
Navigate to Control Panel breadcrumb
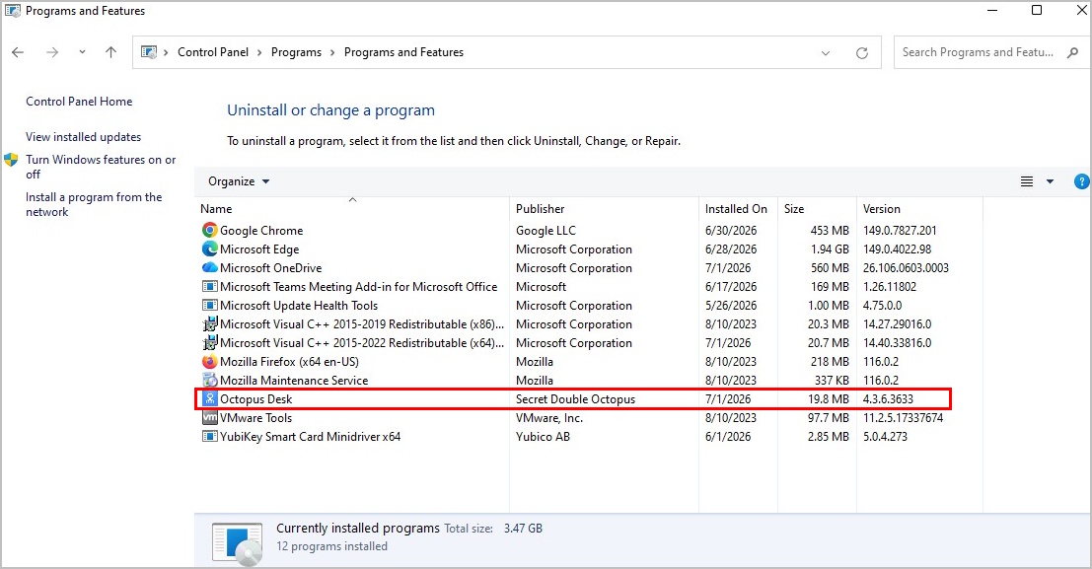pyautogui.click(x=213, y=52)
